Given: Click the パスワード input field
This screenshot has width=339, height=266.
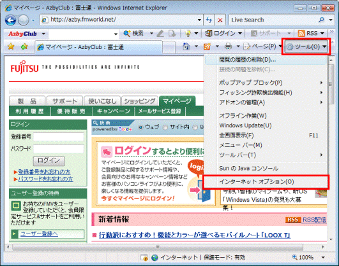Looking at the screenshot, I should click(59, 149).
